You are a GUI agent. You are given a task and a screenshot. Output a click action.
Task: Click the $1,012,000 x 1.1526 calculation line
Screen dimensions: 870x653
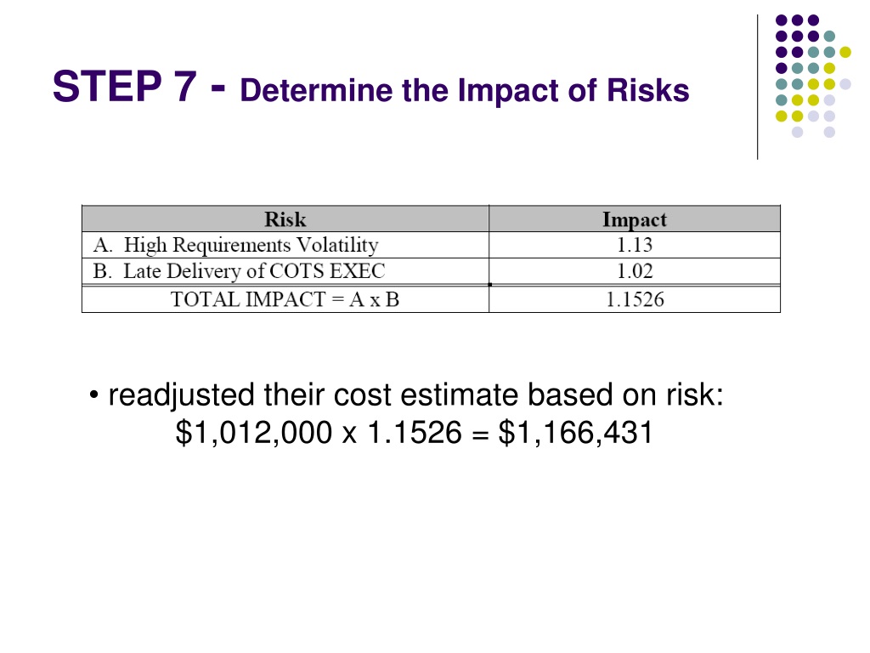pyautogui.click(x=414, y=433)
